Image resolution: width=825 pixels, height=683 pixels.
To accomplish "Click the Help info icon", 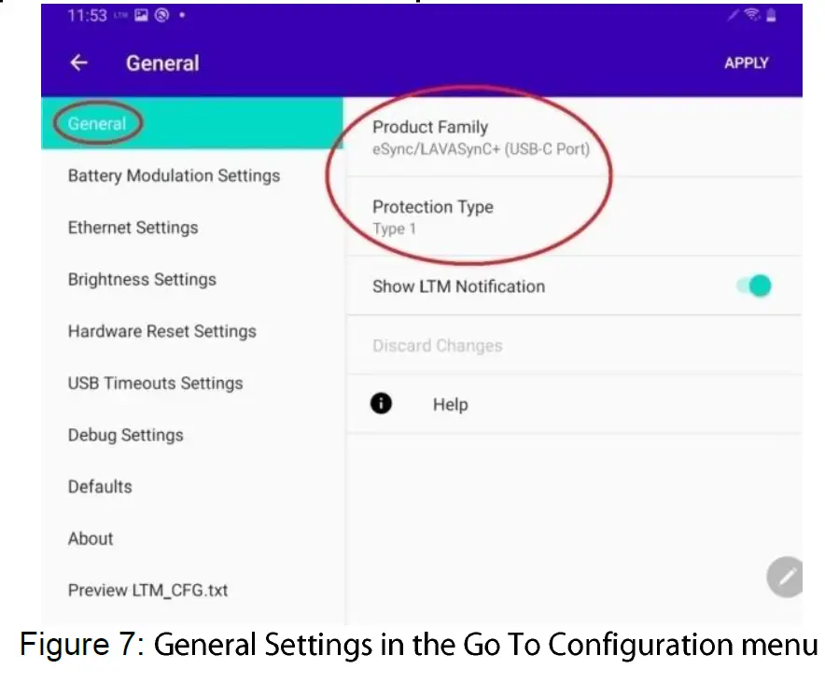I will tap(381, 404).
